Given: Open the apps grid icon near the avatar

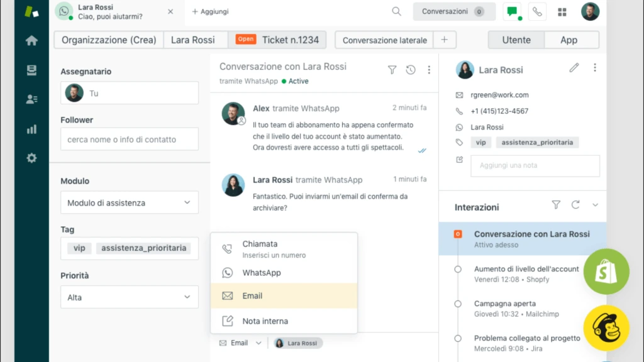Looking at the screenshot, I should (562, 11).
